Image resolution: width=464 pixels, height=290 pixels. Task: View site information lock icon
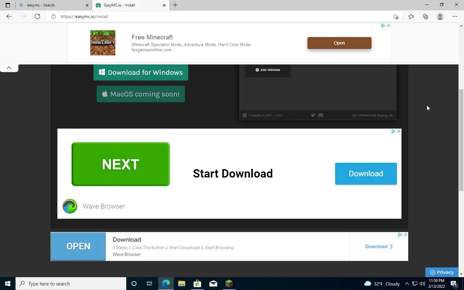point(53,16)
